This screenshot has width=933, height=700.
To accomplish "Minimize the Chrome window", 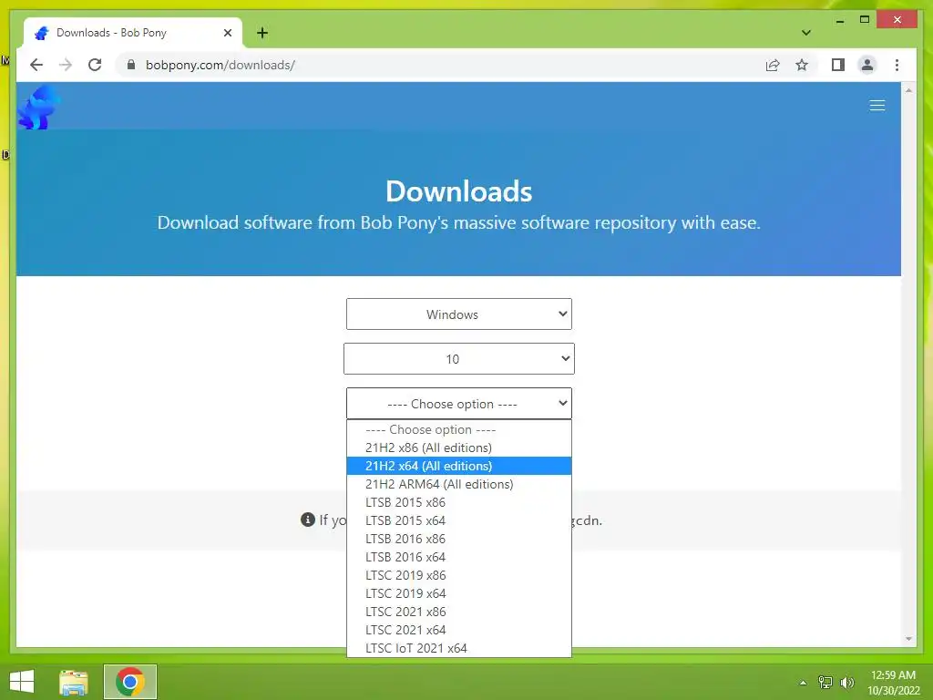I will tap(839, 20).
